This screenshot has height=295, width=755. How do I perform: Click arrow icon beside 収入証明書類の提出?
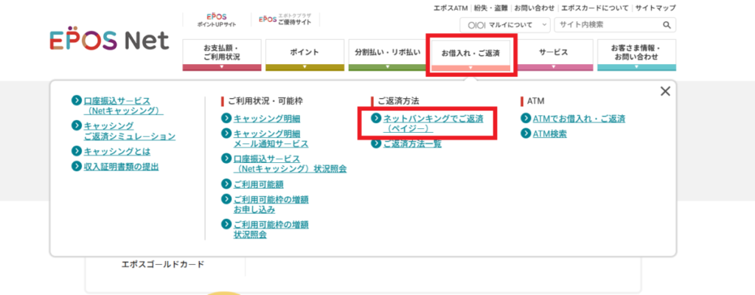[76, 166]
